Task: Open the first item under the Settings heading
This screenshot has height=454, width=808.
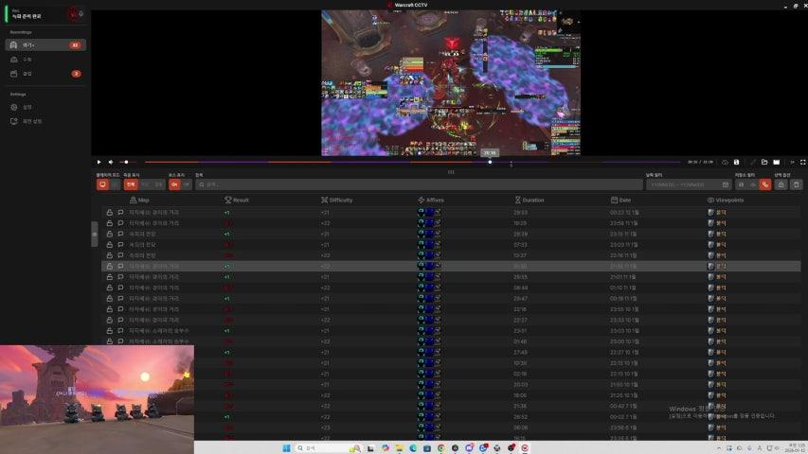Action: 45,107
